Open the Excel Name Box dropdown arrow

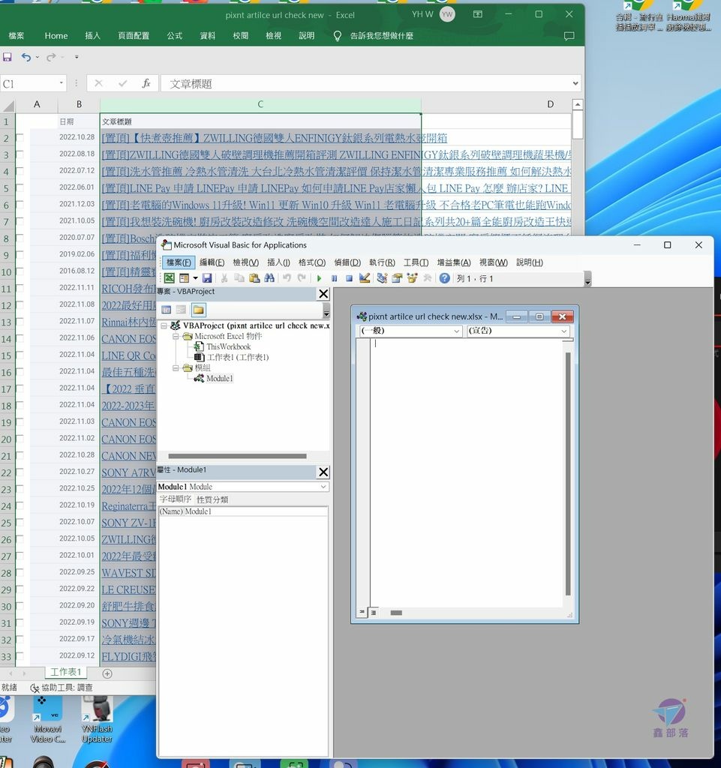coord(62,83)
